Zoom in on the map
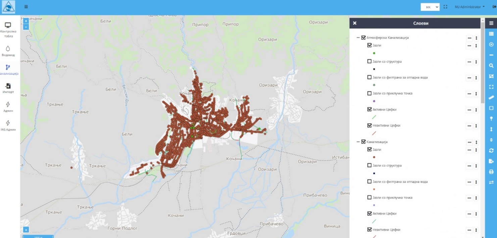The height and width of the screenshot is (238, 497). tap(26, 21)
